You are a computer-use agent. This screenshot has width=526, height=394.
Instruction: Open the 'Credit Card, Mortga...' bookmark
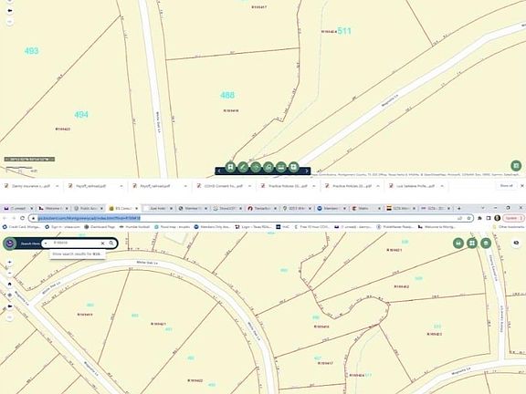point(22,227)
